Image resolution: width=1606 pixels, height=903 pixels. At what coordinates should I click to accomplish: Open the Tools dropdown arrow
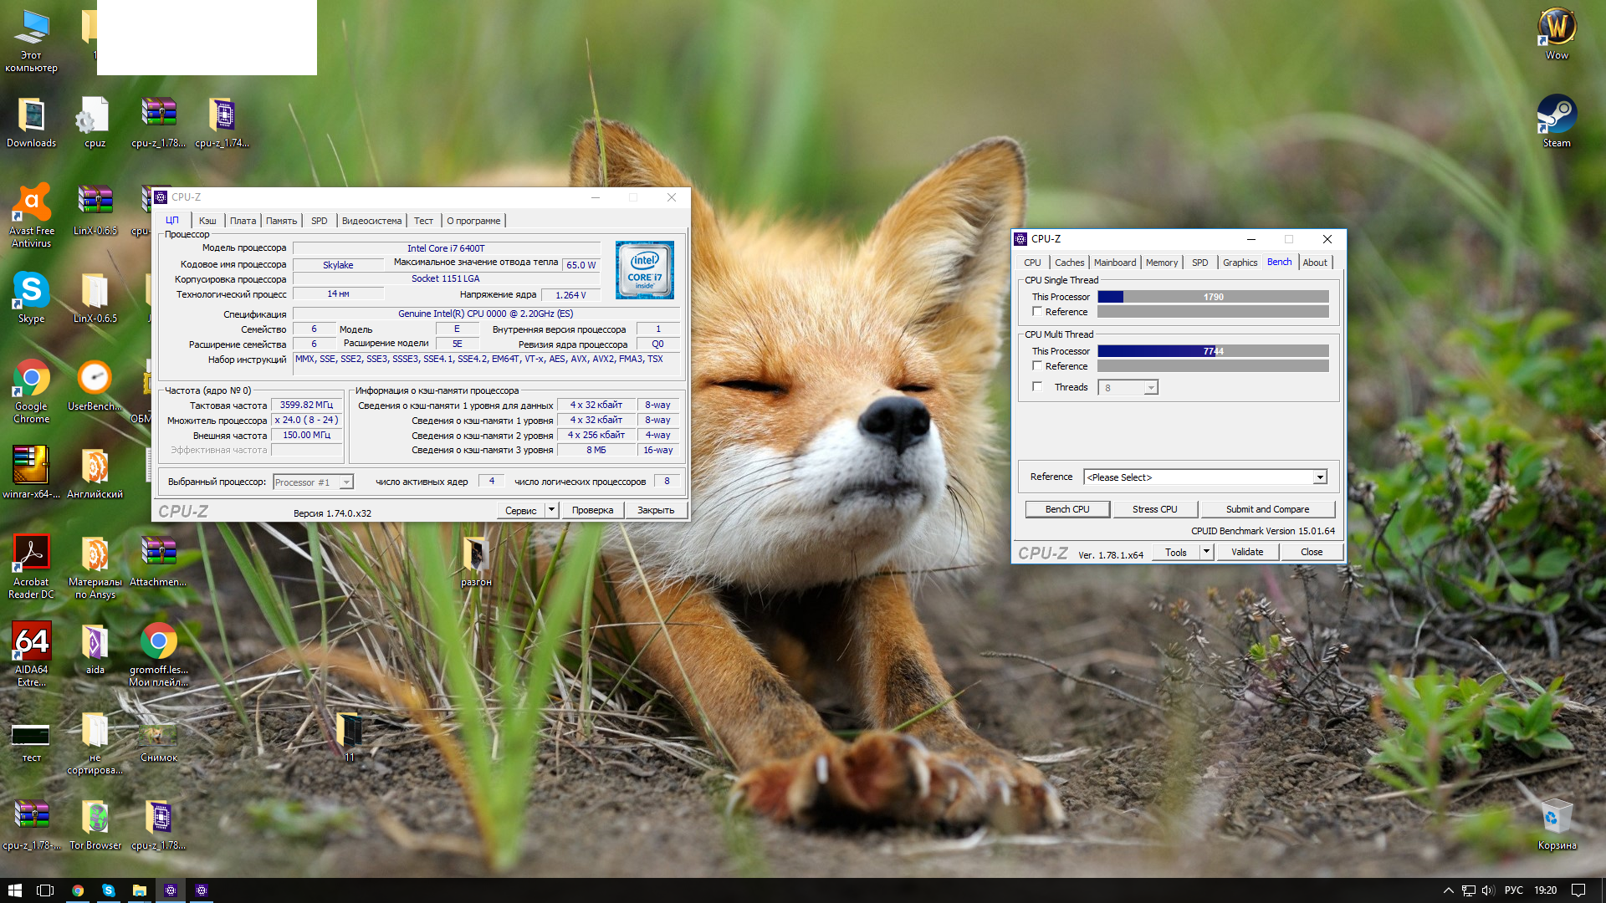1206,552
